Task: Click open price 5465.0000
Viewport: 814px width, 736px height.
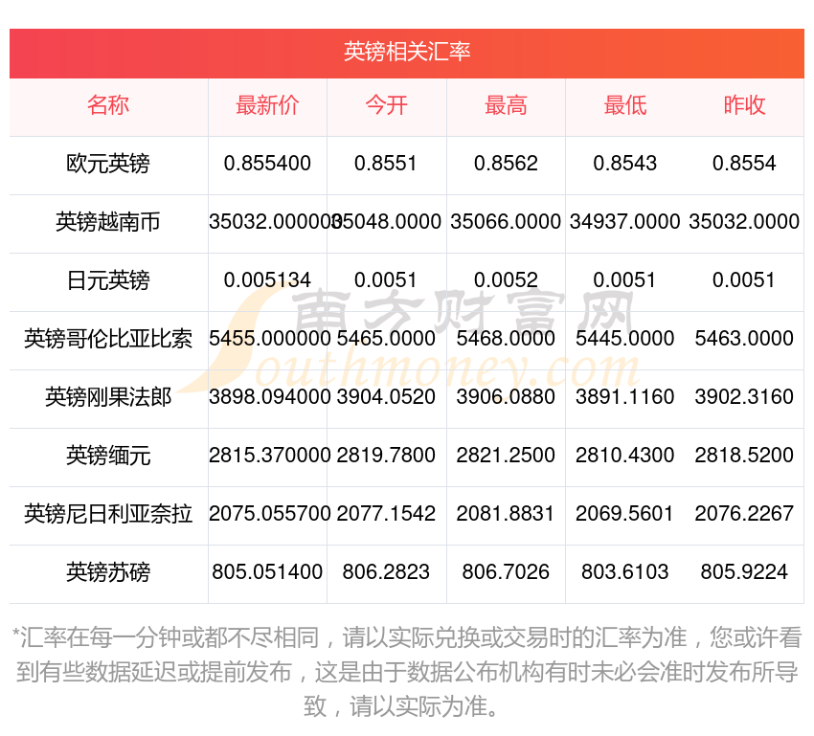Action: tap(386, 339)
